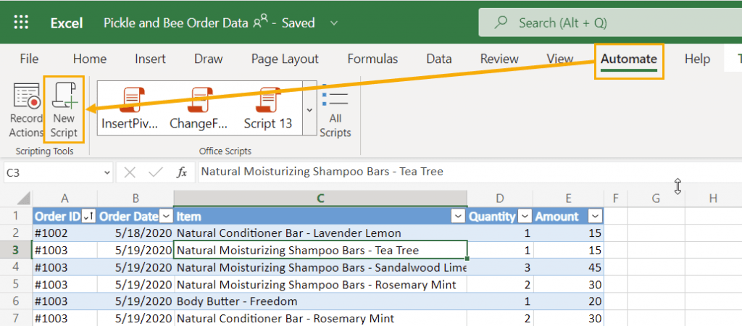742x326 pixels.
Task: Open the app launcher waffle icon
Action: [21, 22]
